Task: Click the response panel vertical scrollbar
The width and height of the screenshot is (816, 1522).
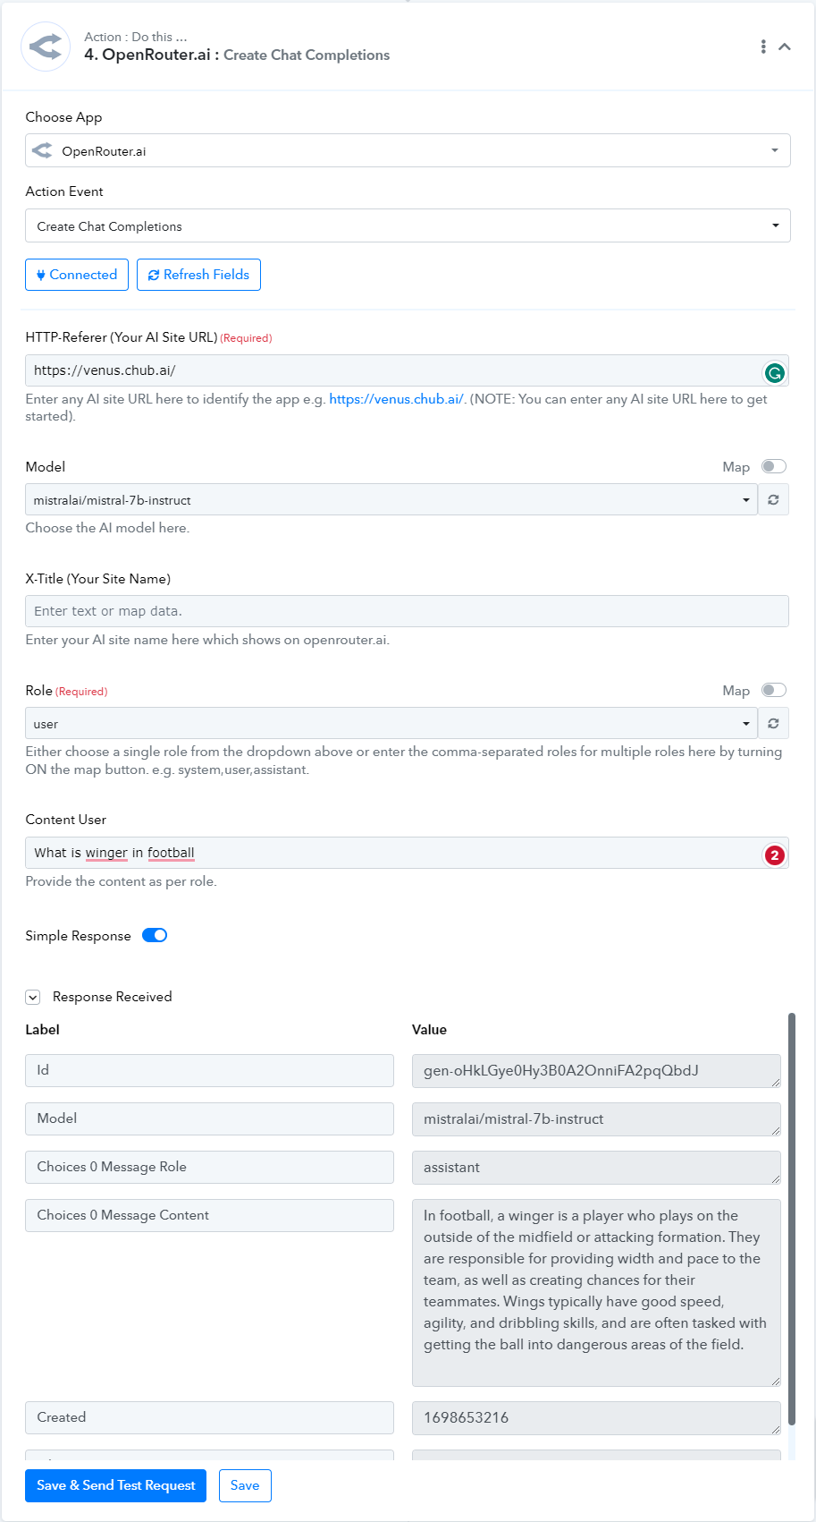Action: pos(792,1217)
